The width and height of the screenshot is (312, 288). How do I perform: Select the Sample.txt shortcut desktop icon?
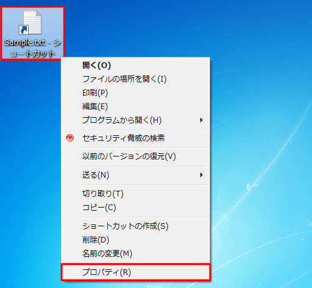pos(32,33)
